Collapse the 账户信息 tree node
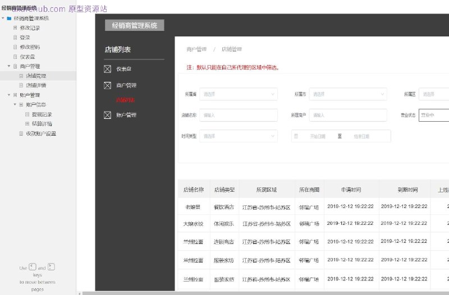The height and width of the screenshot is (295, 449). tap(15, 104)
